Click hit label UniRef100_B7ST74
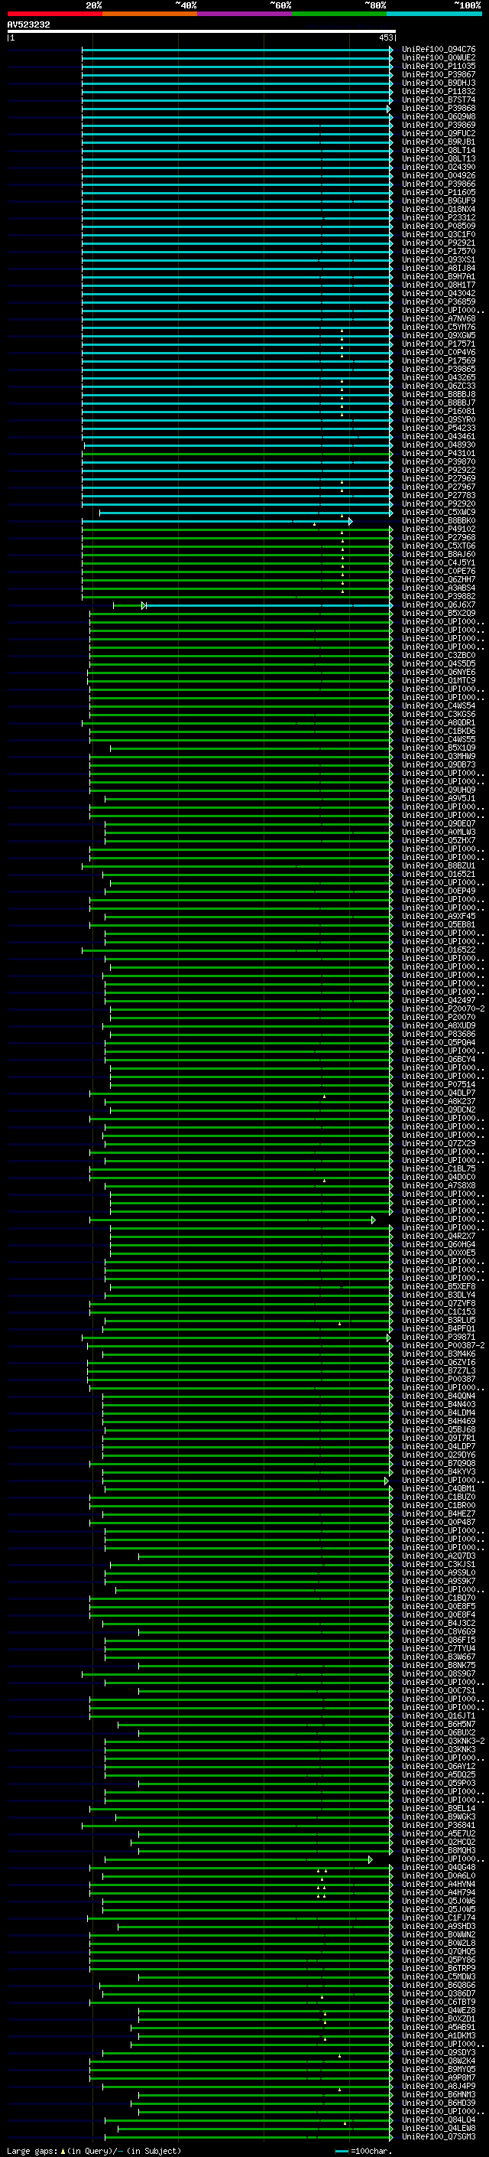The image size is (489, 2157). pyautogui.click(x=439, y=99)
